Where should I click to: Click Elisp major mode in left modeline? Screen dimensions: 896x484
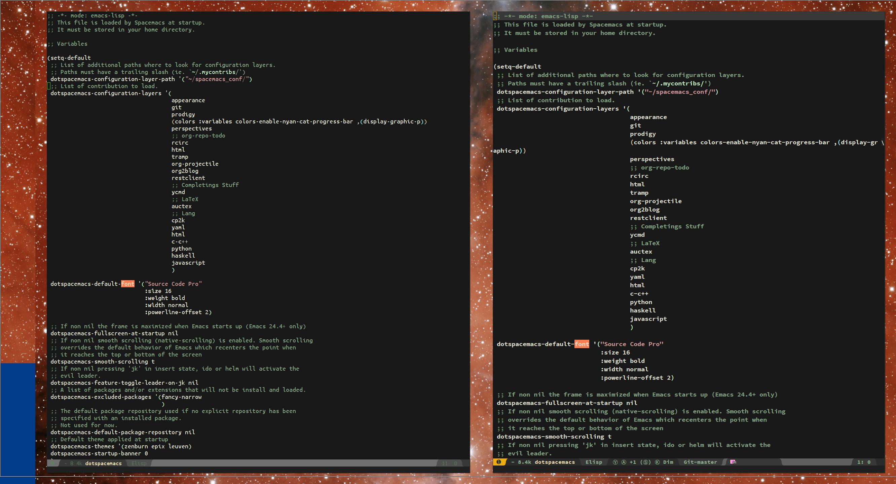click(x=139, y=463)
